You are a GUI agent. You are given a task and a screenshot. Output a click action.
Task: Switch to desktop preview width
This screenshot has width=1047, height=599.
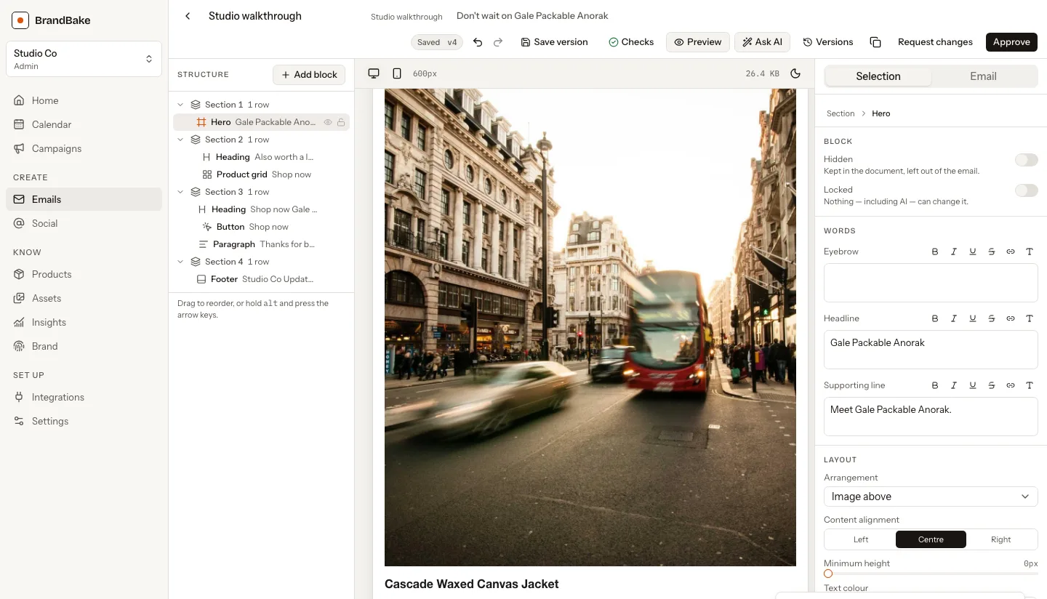tap(374, 73)
